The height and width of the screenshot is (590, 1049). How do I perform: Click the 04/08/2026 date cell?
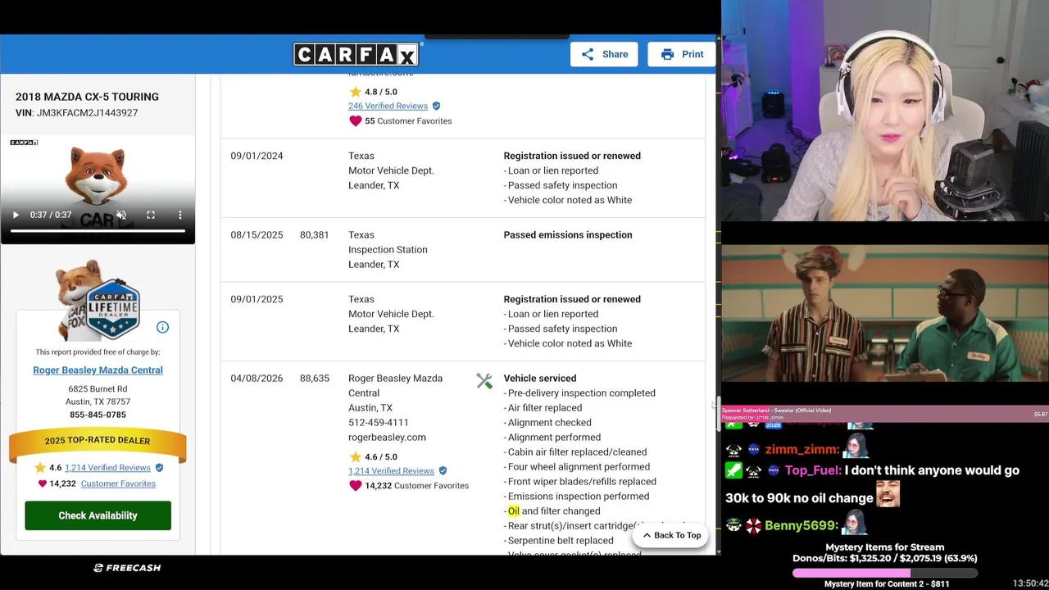257,378
